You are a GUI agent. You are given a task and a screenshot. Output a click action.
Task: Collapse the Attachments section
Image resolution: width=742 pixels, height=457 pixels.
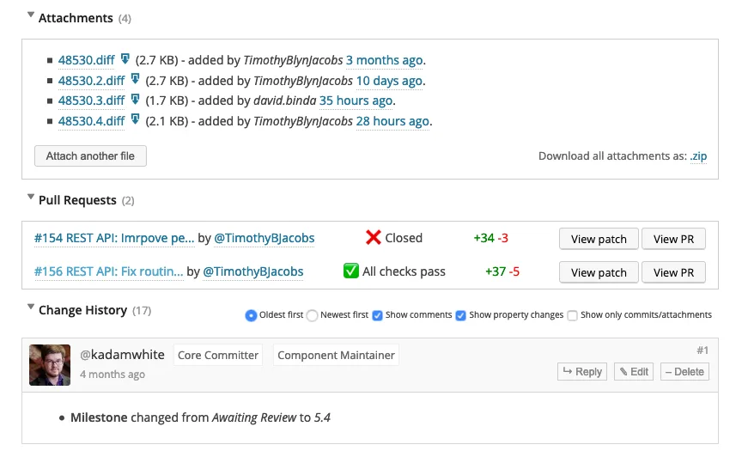click(x=31, y=16)
